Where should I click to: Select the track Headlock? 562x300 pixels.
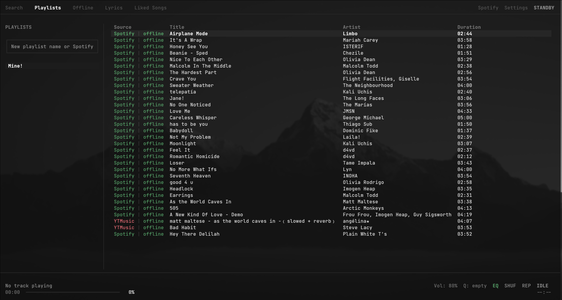click(331, 189)
